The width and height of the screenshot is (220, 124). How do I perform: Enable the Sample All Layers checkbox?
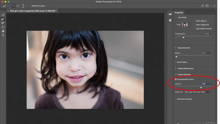point(30,6)
